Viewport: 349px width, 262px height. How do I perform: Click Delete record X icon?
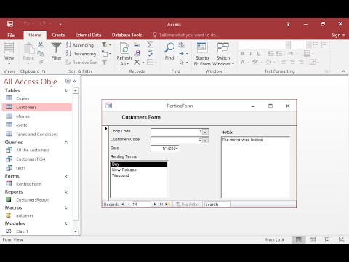click(137, 62)
